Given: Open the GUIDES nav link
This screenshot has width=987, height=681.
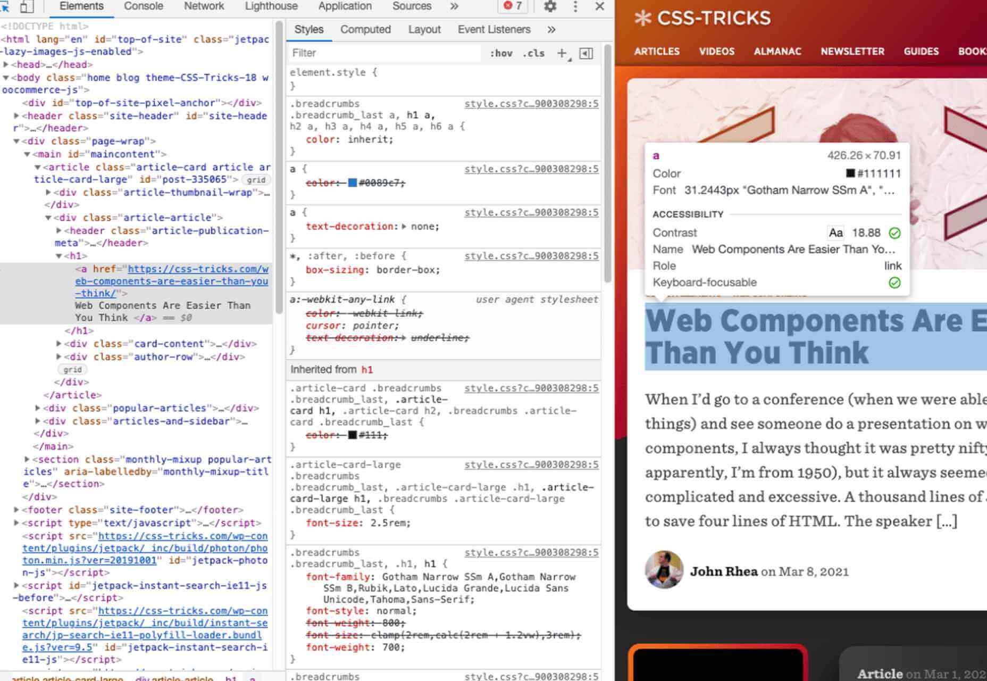Looking at the screenshot, I should pyautogui.click(x=921, y=52).
